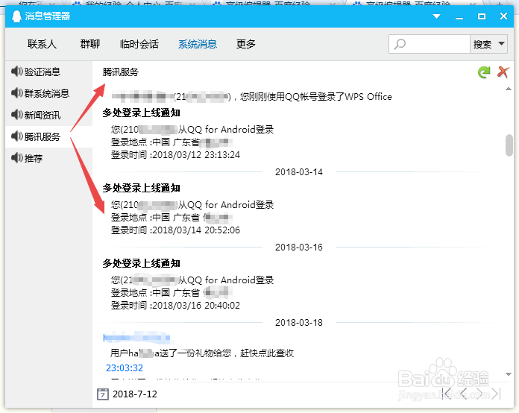Open the 更多 tab

coord(245,44)
